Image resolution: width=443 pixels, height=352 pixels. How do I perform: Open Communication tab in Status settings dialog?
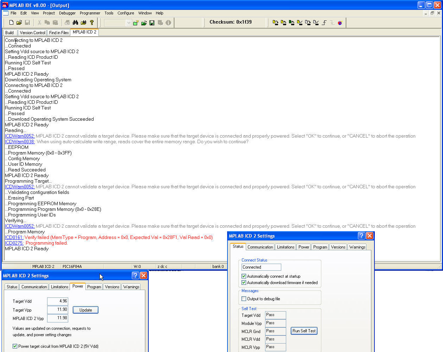click(x=260, y=247)
